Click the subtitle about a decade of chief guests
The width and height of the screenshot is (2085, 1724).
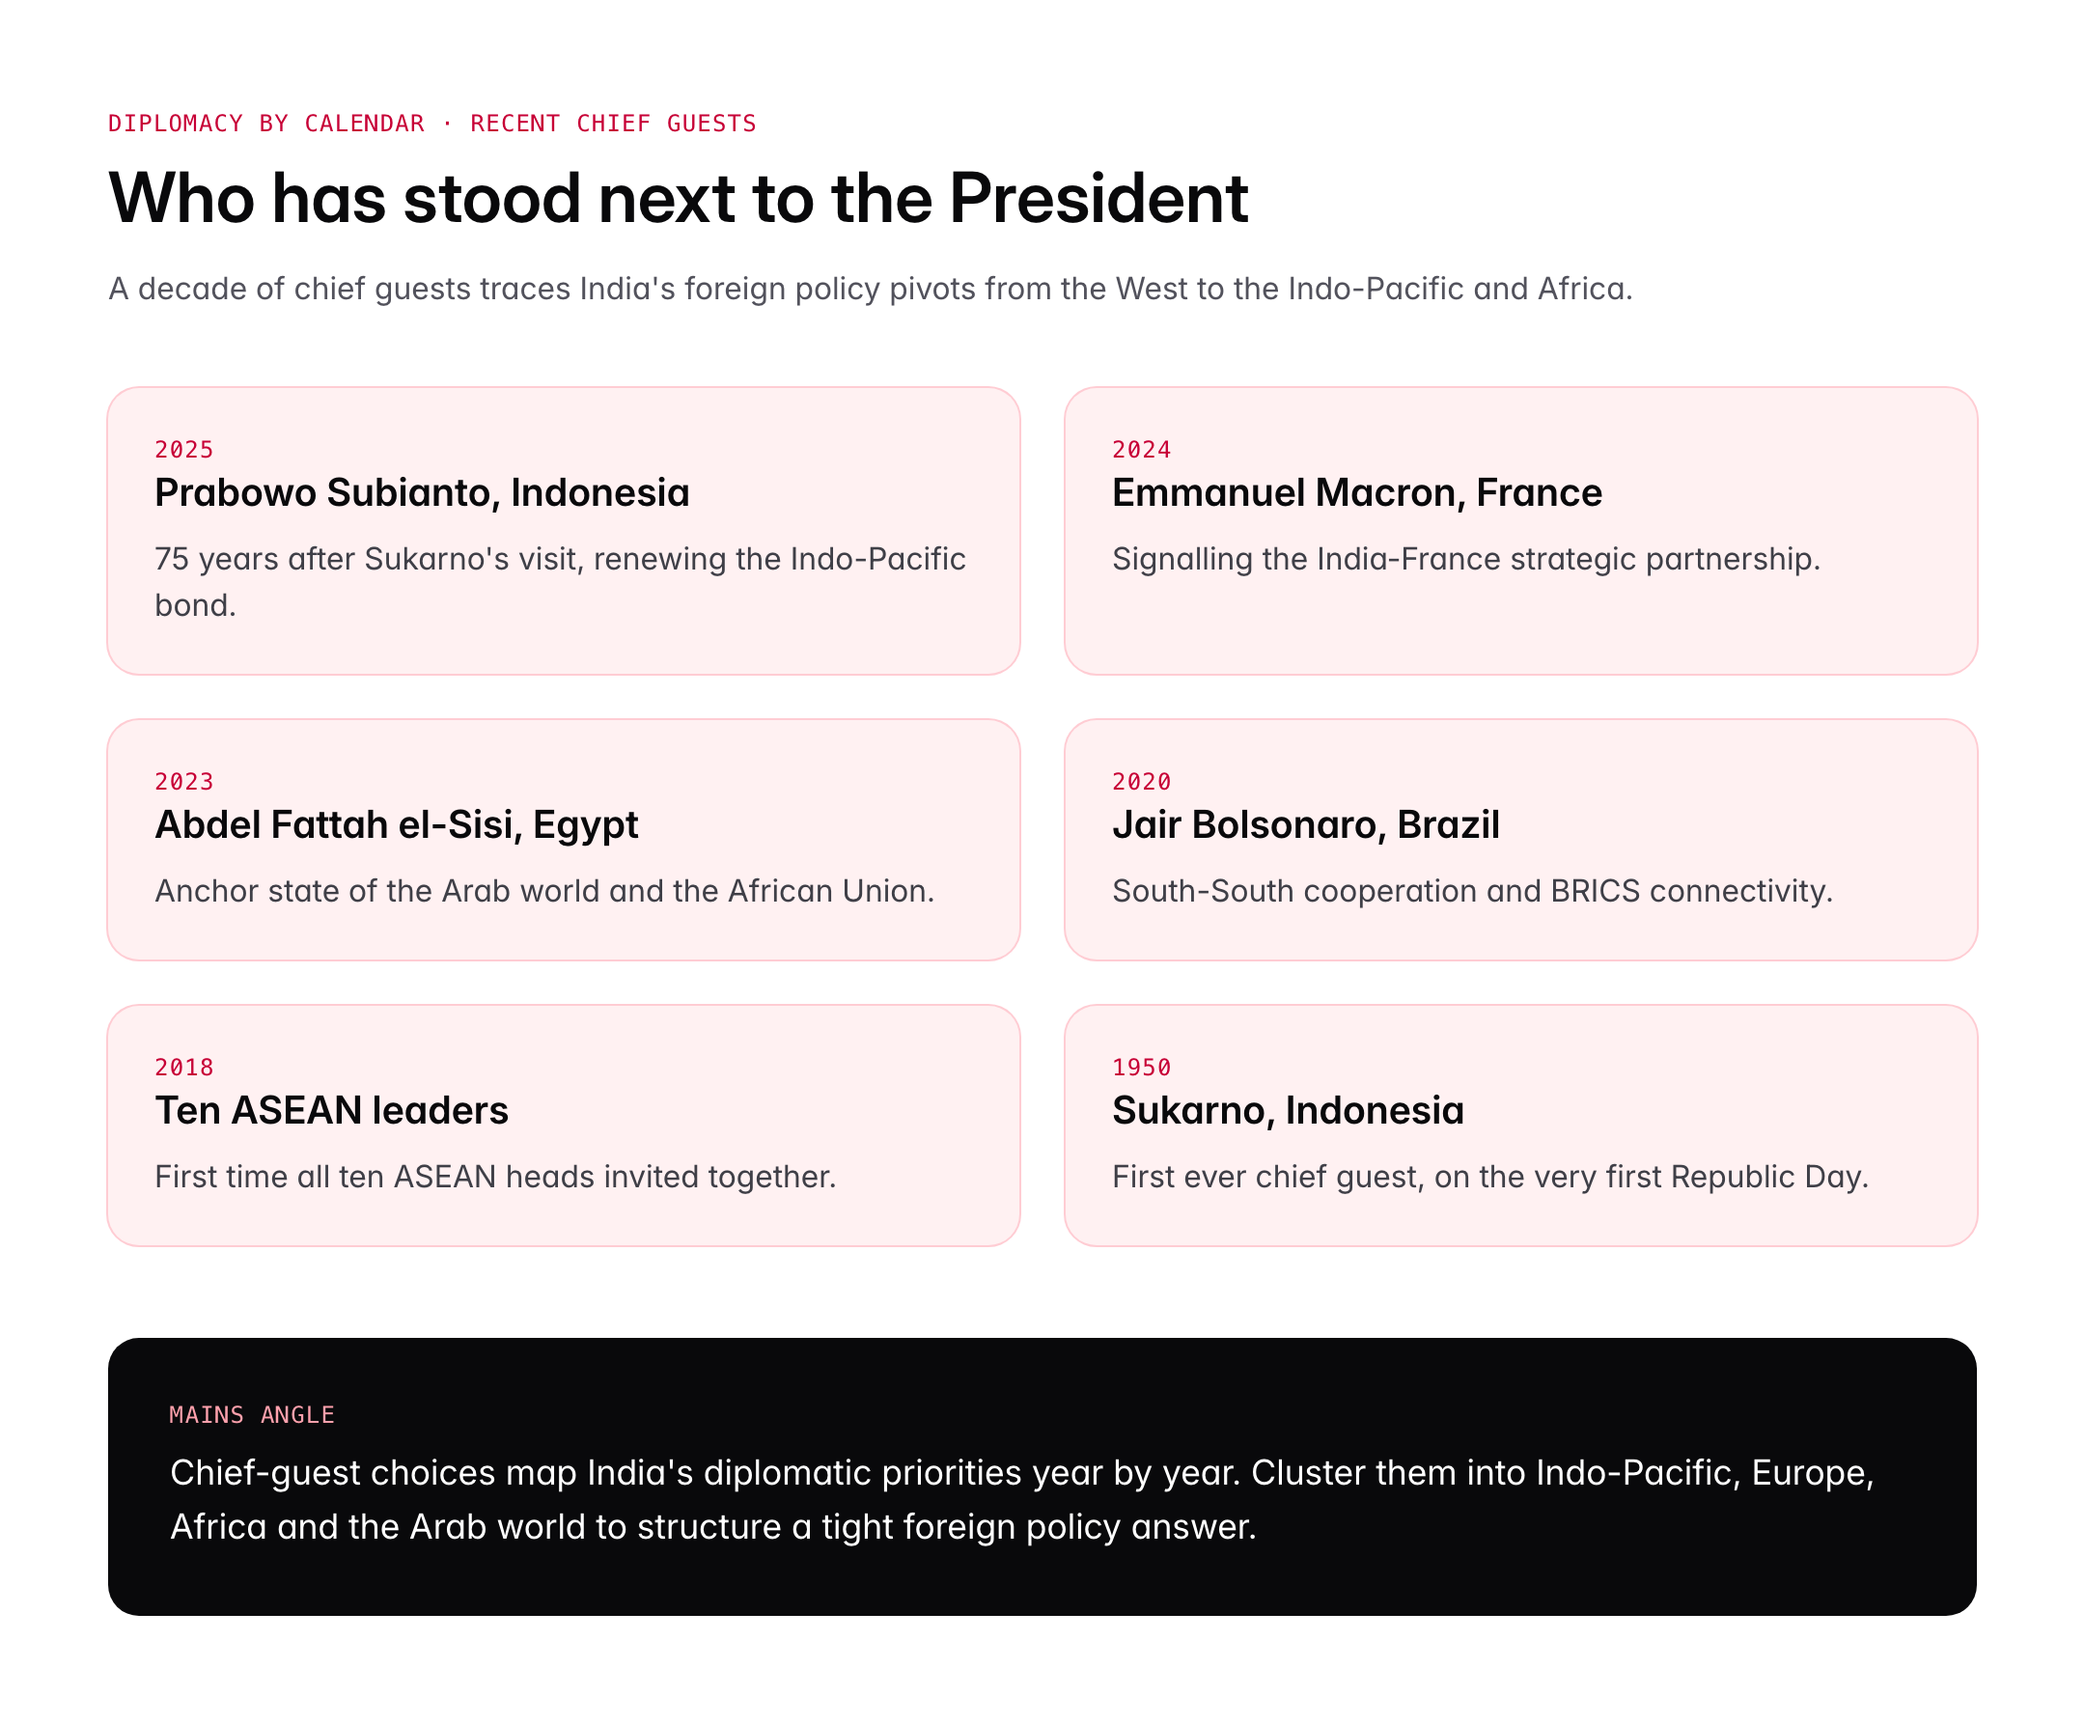pyautogui.click(x=870, y=289)
